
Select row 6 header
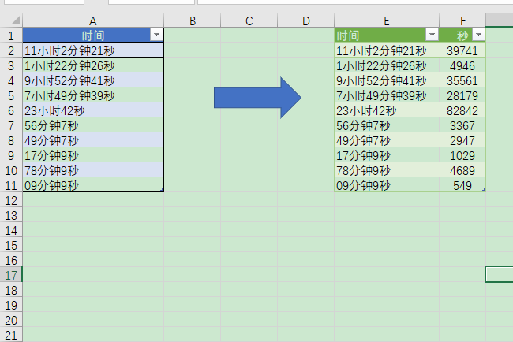11,110
